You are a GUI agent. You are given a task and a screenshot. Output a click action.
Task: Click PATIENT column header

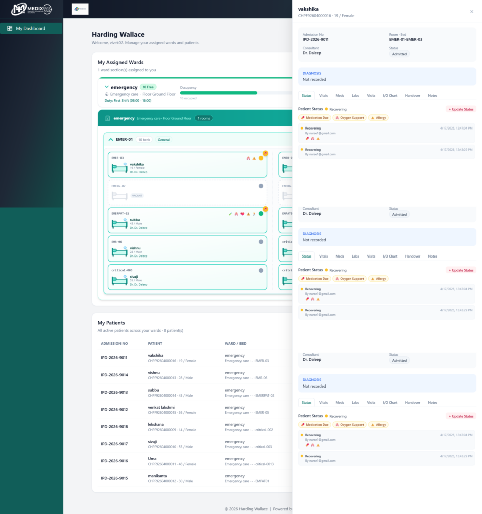155,343
